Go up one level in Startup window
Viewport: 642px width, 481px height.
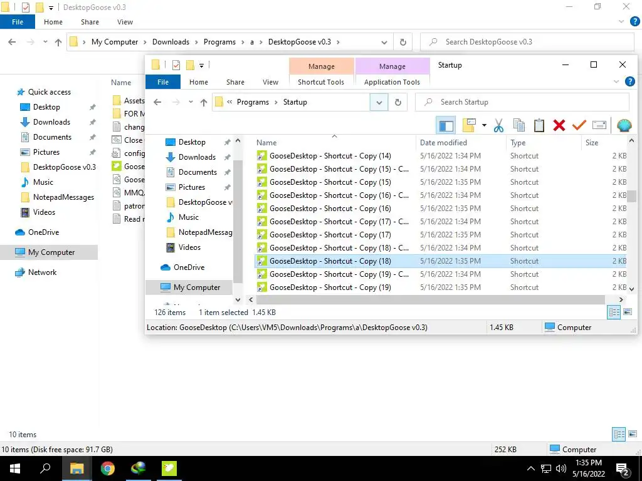tap(204, 102)
